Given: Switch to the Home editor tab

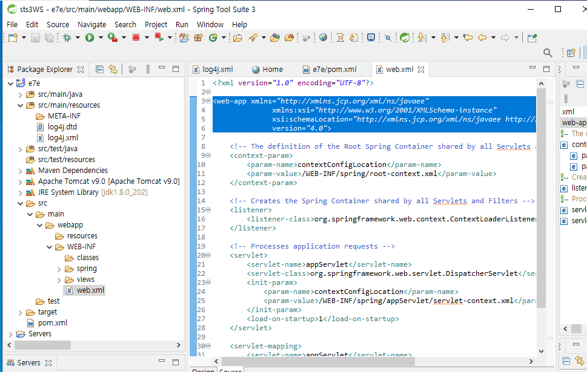Looking at the screenshot, I should click(x=267, y=69).
